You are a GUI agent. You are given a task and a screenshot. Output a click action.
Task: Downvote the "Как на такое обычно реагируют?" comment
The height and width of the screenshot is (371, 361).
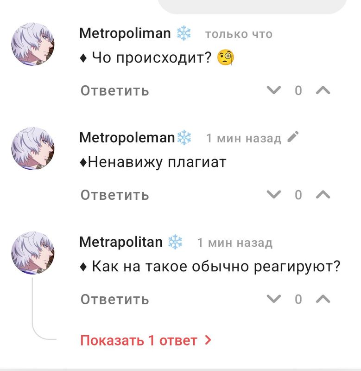(x=275, y=299)
